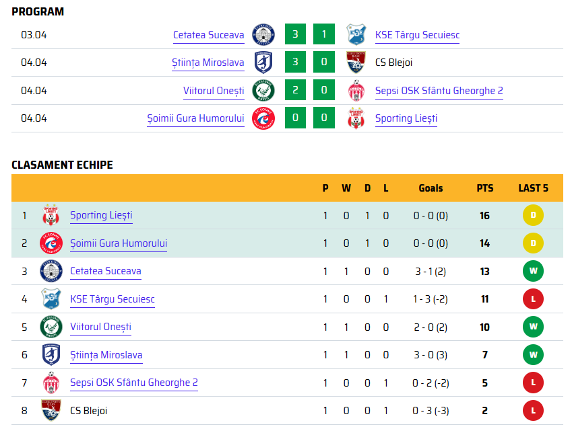Click the D badge for Sporting Liești
572x435 pixels.
(x=533, y=215)
